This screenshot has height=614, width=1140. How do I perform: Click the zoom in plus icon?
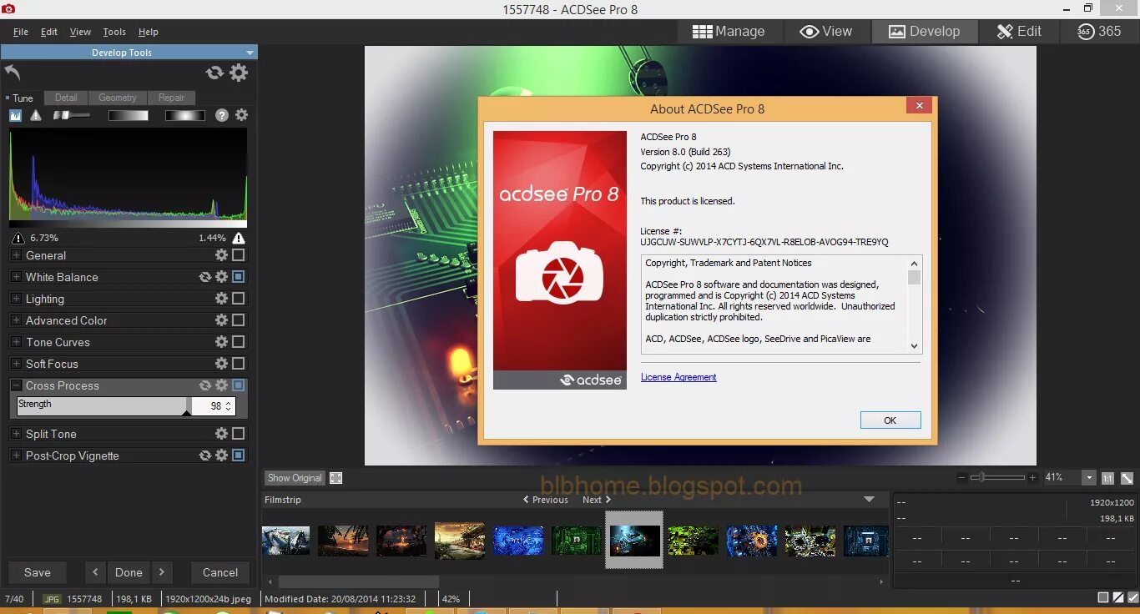click(1033, 478)
